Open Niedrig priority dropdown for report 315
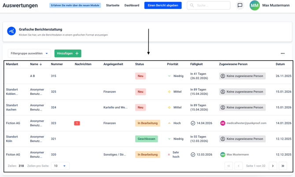Image resolution: width=295 pixels, height=177 pixels. tap(170, 76)
